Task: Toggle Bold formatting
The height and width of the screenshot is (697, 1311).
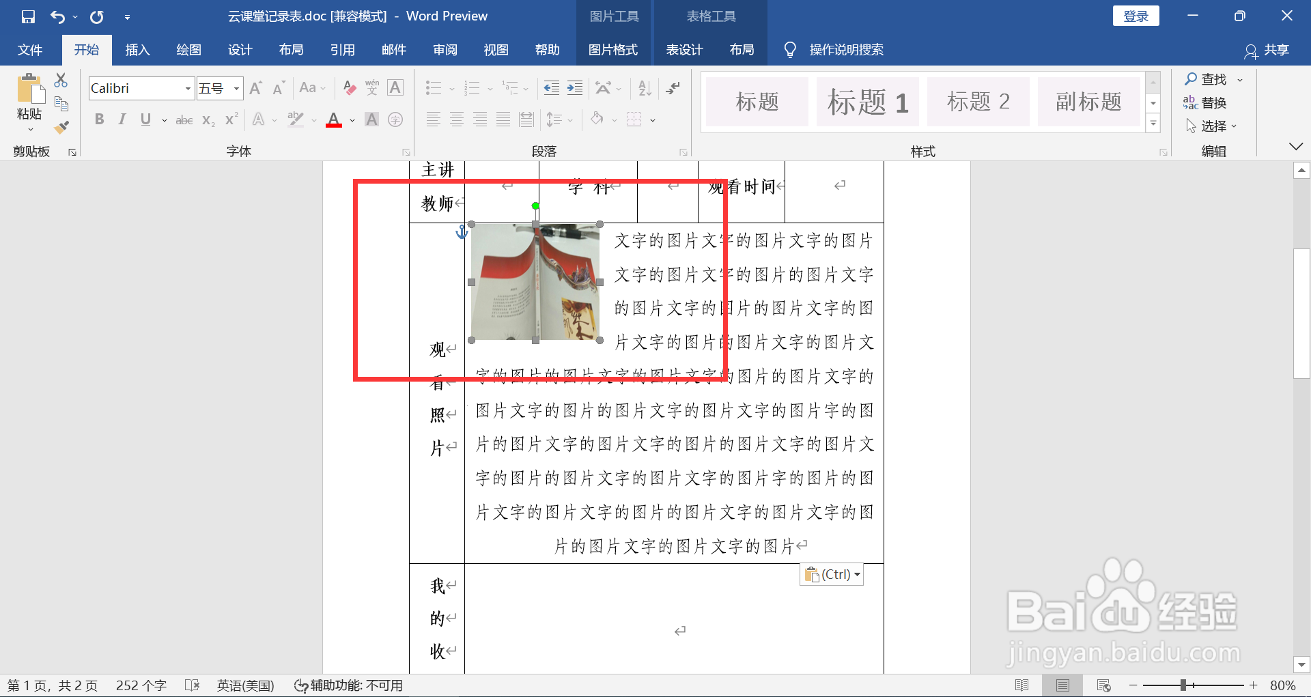Action: coord(99,119)
